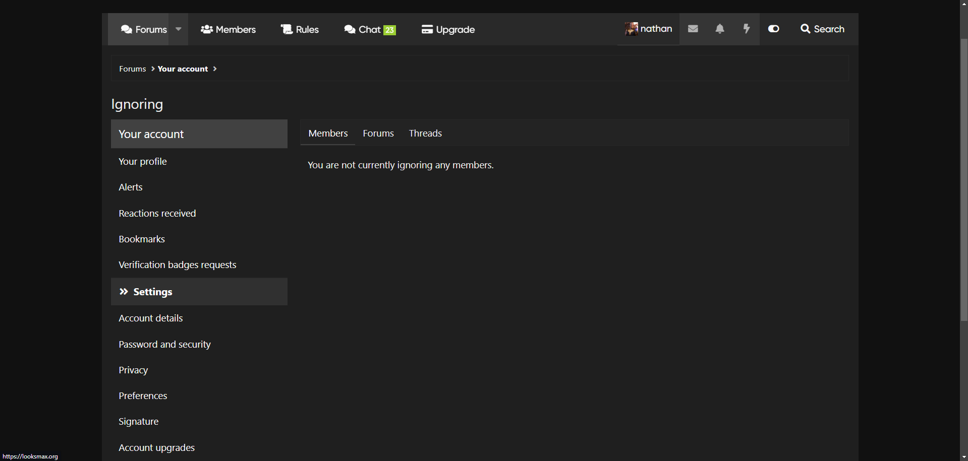
Task: Click the alerts bell icon
Action: [719, 29]
